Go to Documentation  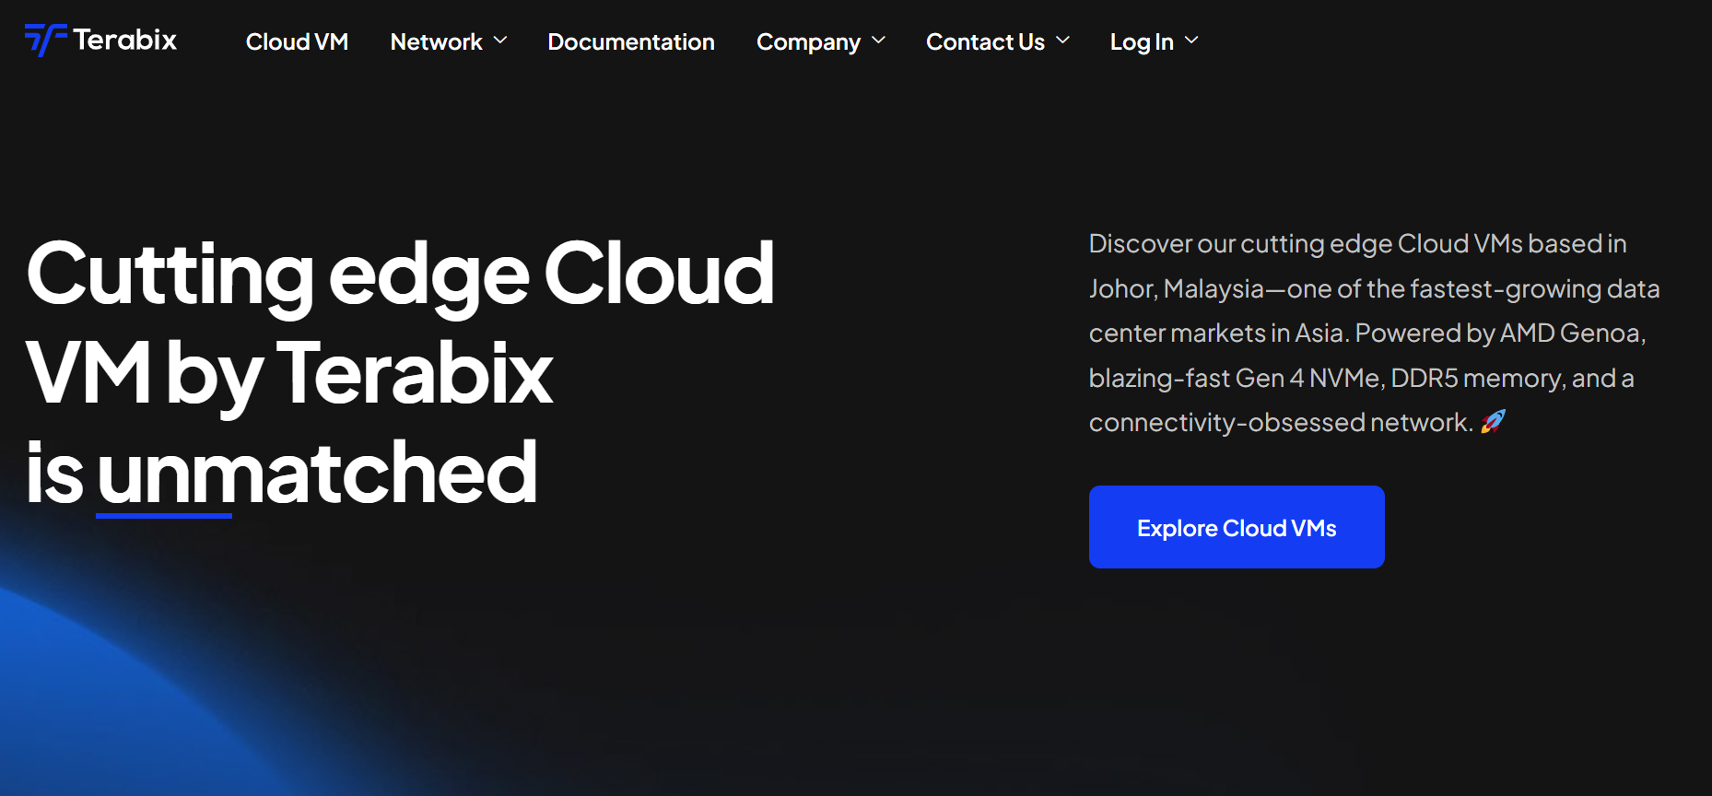tap(631, 41)
